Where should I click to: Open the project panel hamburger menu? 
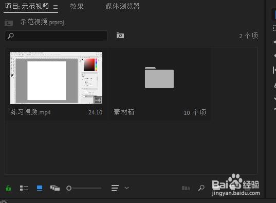[56, 7]
